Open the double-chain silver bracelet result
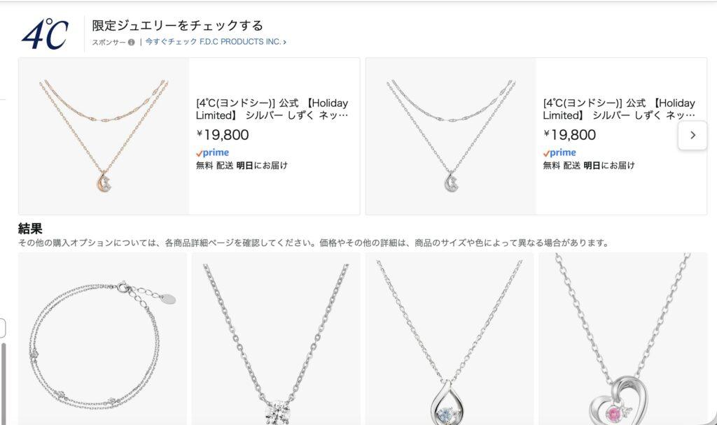The image size is (717, 425). (102, 339)
